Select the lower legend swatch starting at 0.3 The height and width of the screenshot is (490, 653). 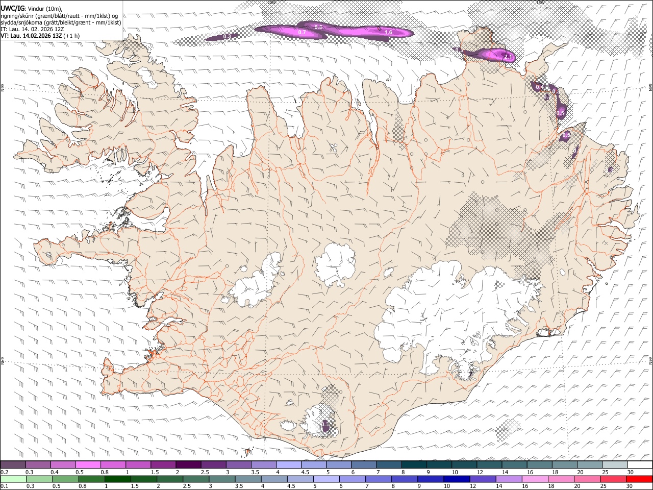coord(39,479)
